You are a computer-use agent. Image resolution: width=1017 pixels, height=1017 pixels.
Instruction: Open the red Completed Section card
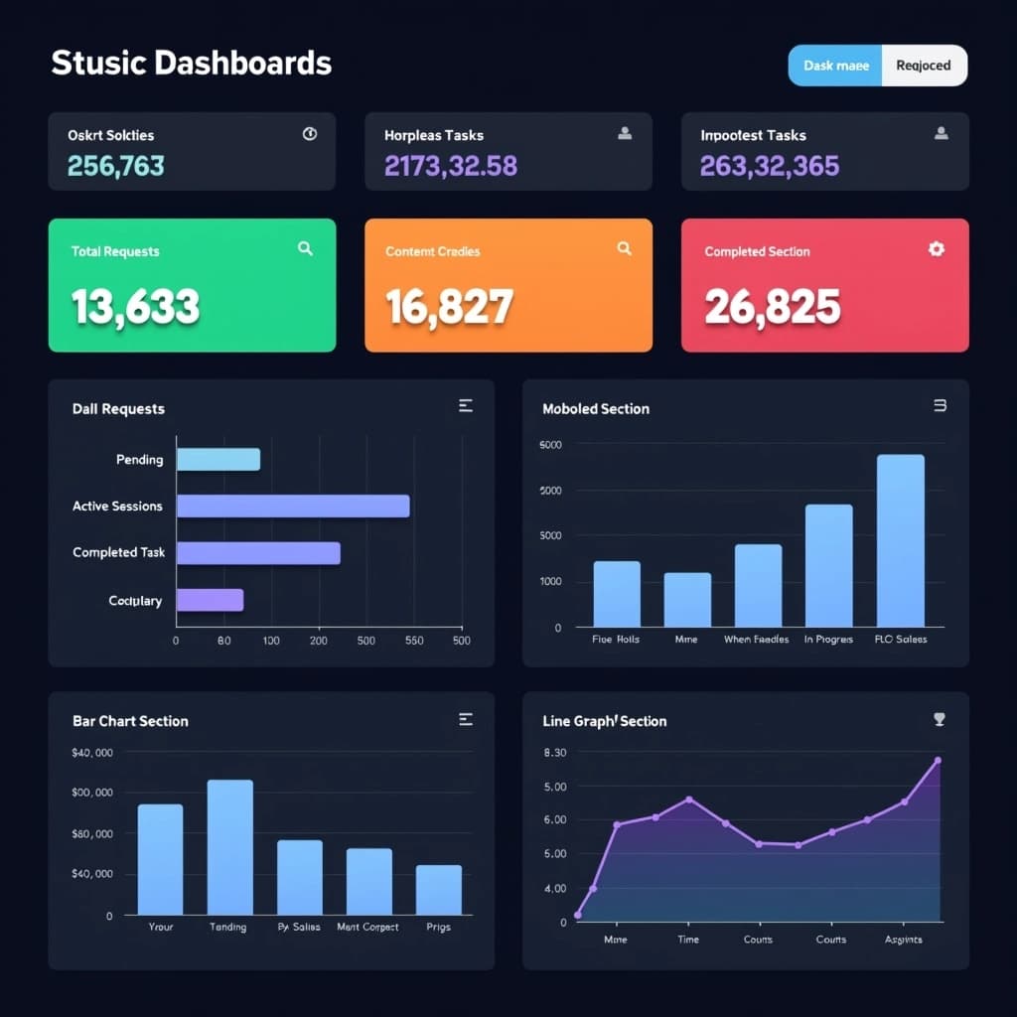coord(825,285)
